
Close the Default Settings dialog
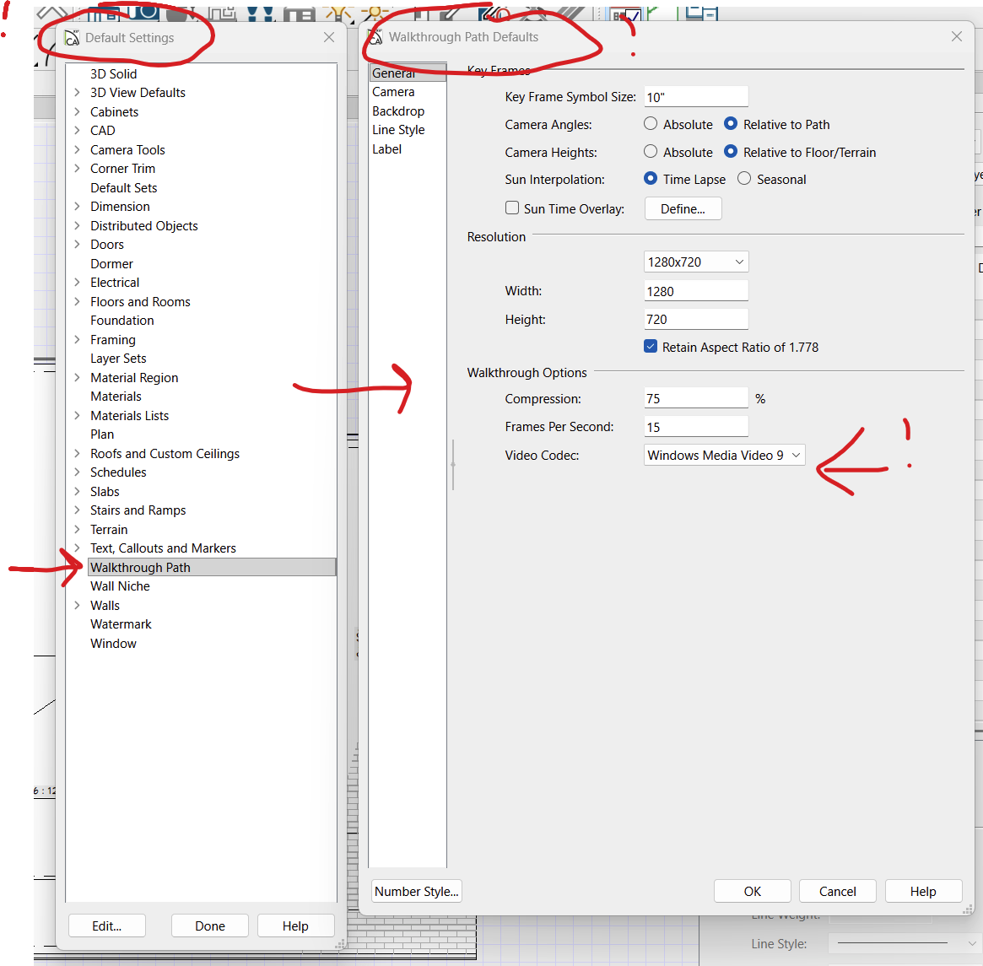click(x=329, y=38)
